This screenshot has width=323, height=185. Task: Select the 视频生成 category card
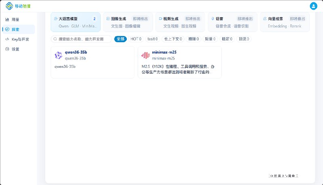(180, 22)
